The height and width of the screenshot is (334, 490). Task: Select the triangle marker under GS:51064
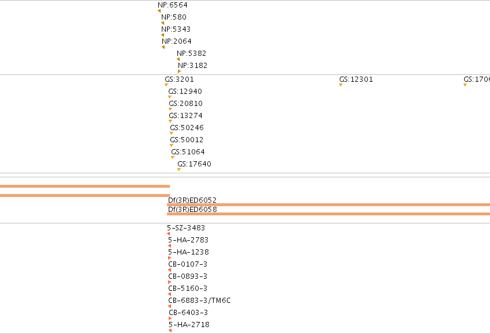tap(173, 157)
